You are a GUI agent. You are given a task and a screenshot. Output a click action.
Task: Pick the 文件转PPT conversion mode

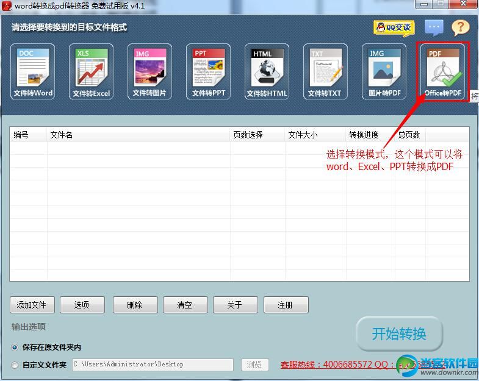coord(208,72)
